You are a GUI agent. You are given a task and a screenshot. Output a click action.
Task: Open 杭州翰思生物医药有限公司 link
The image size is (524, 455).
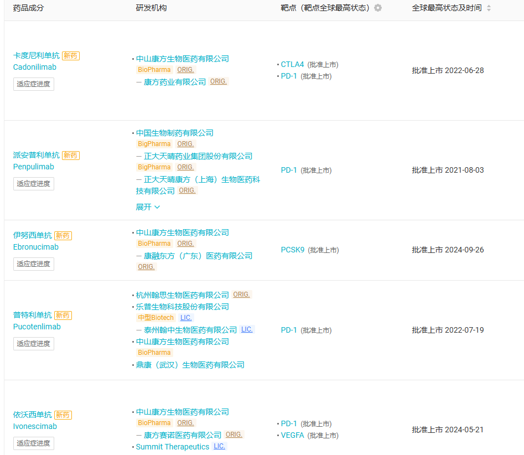pos(183,295)
